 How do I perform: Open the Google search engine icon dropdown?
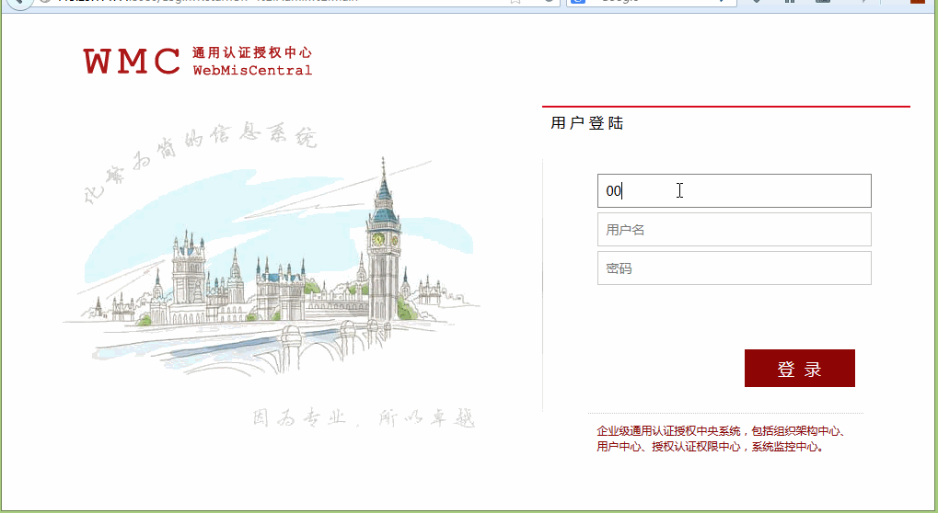(580, 3)
